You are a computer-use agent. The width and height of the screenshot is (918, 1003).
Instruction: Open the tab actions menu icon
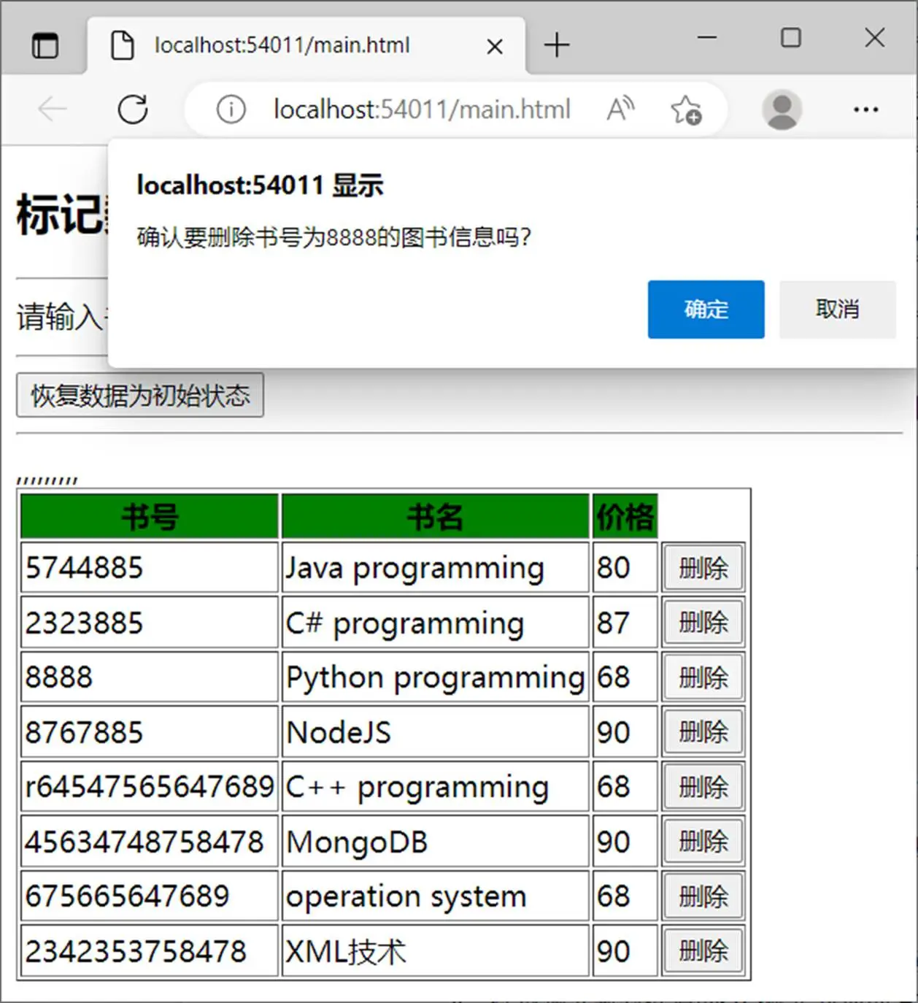click(45, 45)
